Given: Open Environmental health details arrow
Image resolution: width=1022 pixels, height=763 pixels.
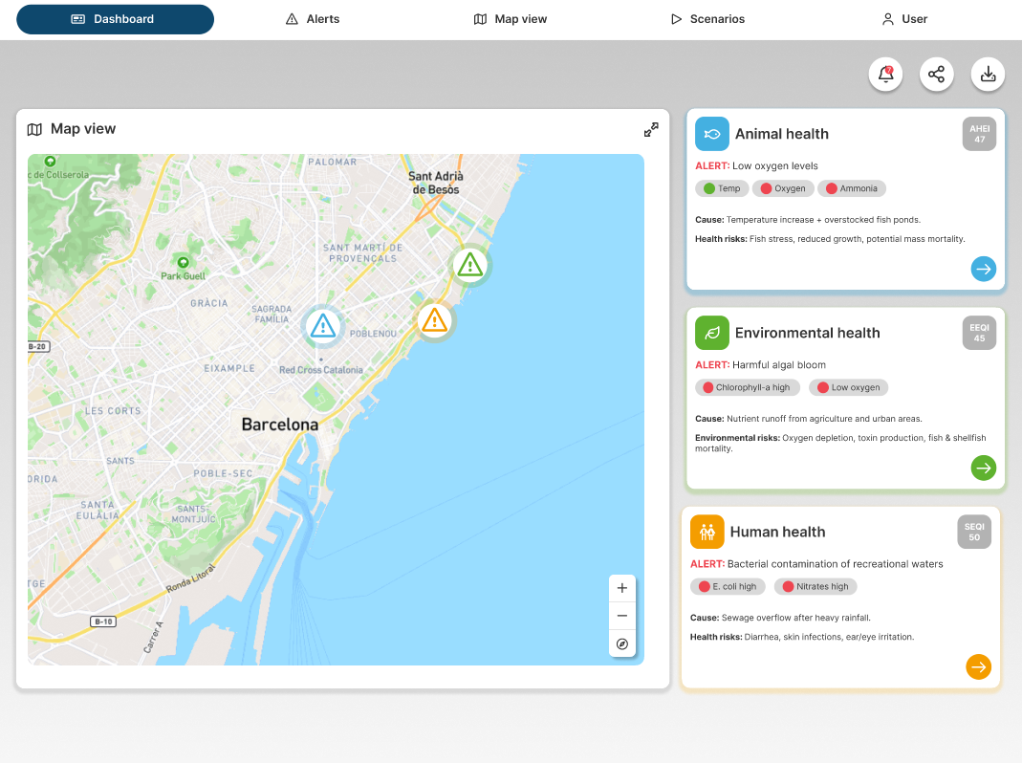Looking at the screenshot, I should [983, 468].
